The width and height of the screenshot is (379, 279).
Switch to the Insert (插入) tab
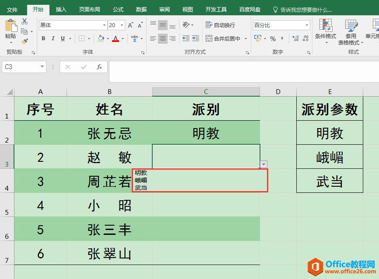coord(61,10)
